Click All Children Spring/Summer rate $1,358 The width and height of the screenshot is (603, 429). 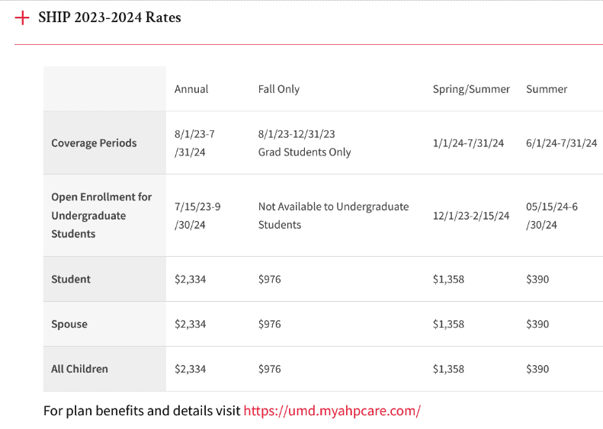(448, 369)
